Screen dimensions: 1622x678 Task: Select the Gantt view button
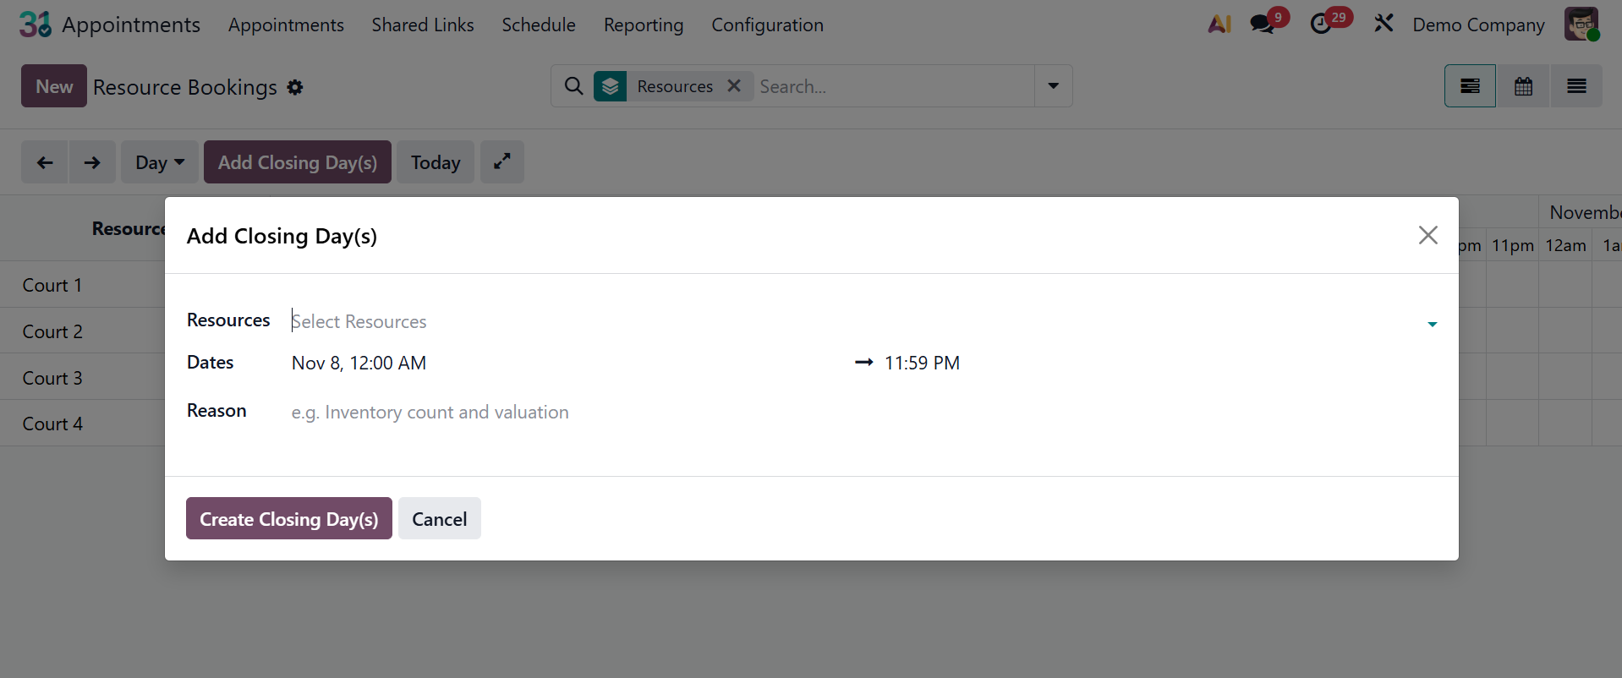(1470, 86)
